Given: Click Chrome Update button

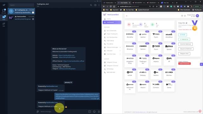Looking at the screenshot, I should coord(197,6).
